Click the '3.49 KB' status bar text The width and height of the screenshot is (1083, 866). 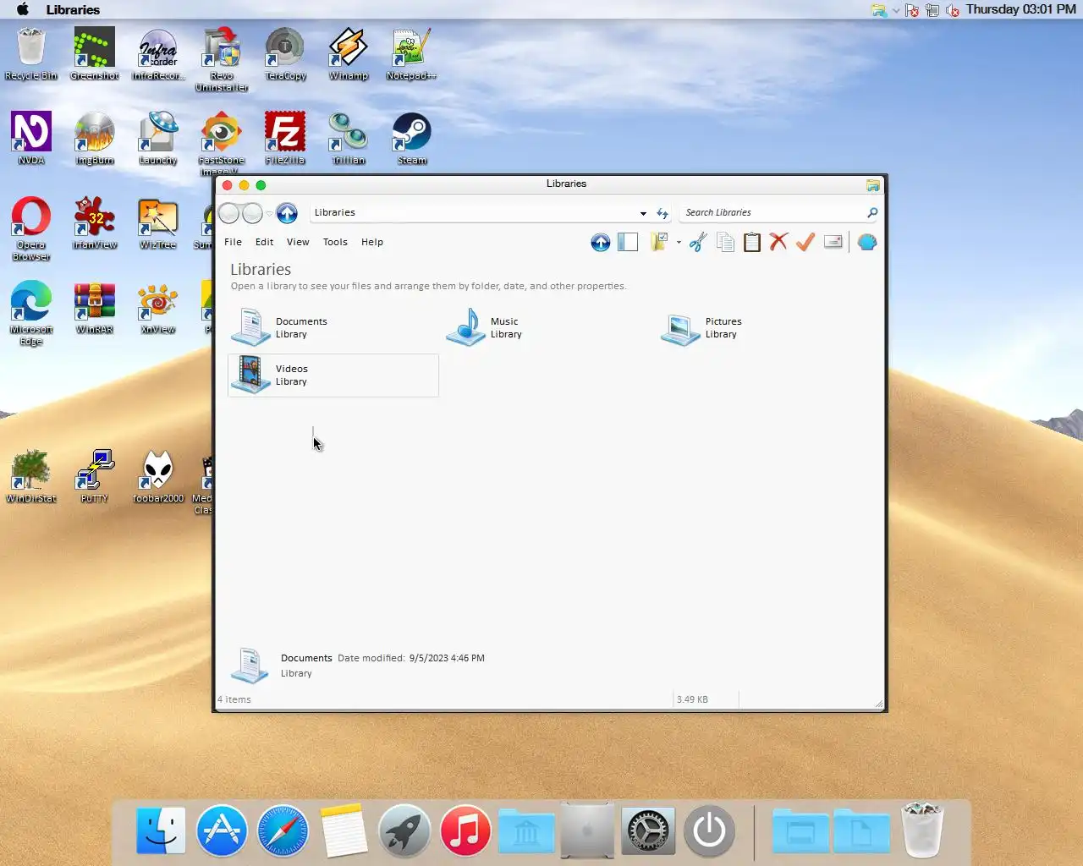(692, 699)
